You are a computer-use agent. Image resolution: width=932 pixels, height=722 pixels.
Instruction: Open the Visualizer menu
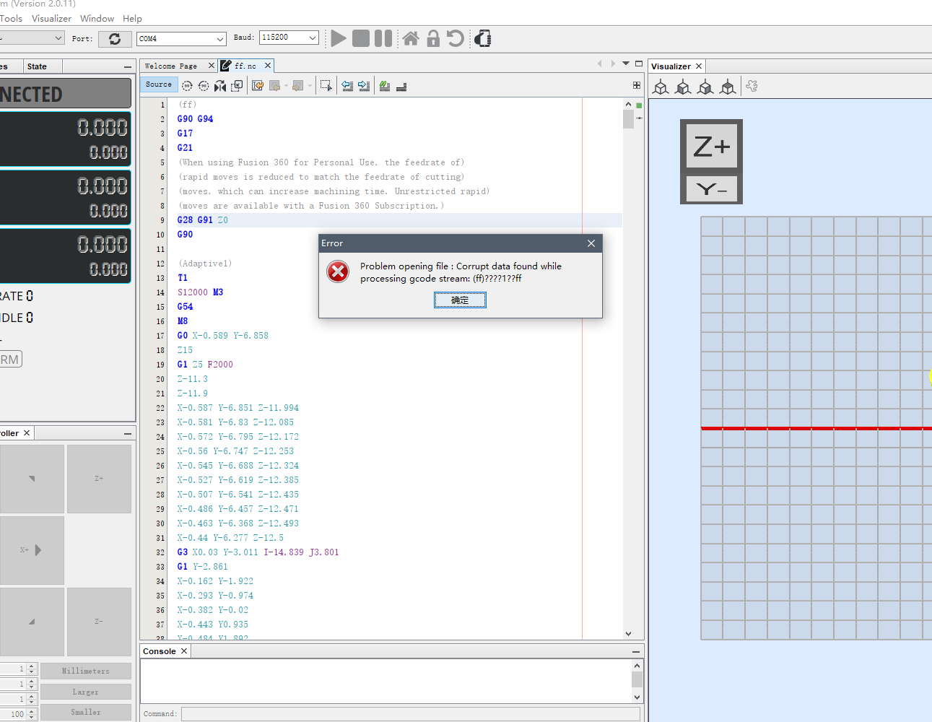coord(51,18)
